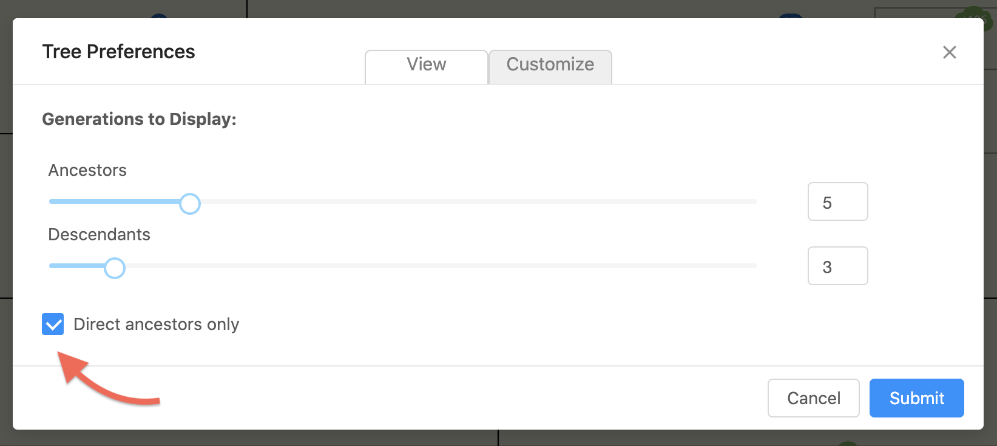
Task: Focus the Descendants number field showing 3
Action: click(837, 266)
